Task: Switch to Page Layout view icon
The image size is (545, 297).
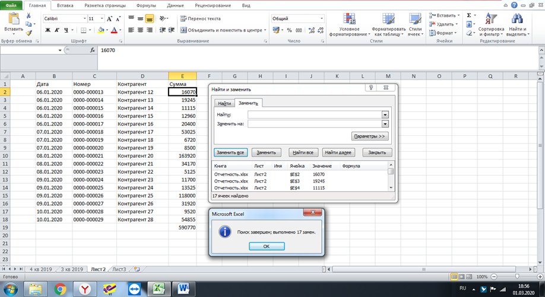Action: pos(461,276)
